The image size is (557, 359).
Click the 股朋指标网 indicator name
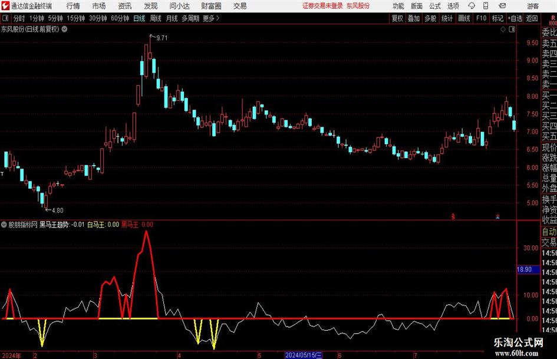(x=23, y=225)
